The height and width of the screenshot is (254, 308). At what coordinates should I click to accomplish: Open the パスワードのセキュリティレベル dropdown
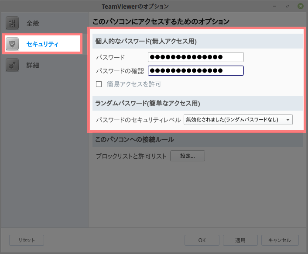tap(238, 119)
